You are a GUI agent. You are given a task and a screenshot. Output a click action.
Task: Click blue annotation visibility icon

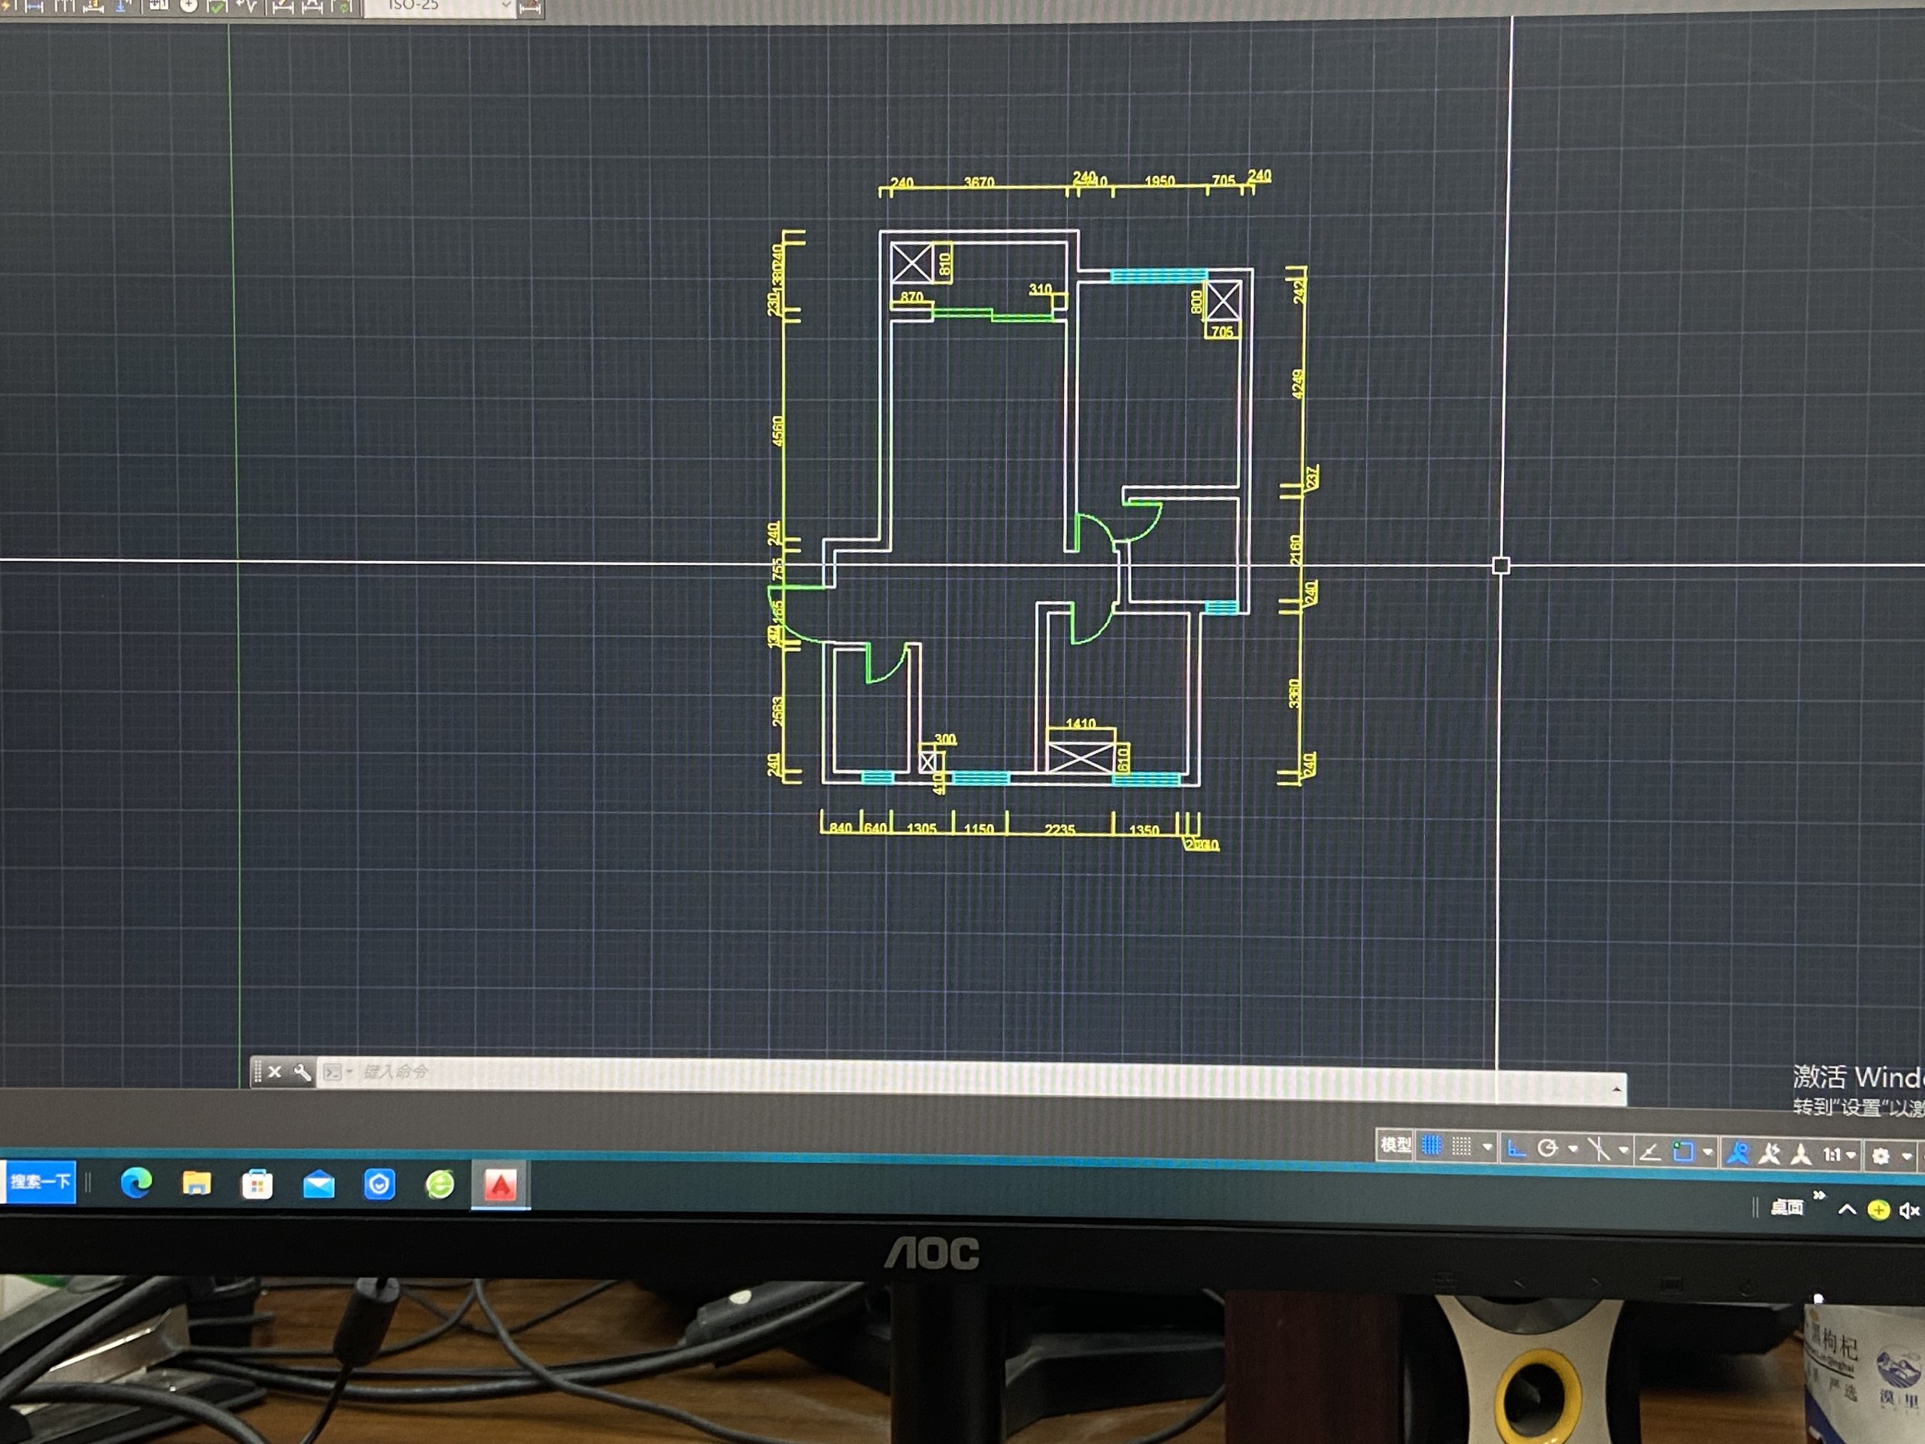(x=1738, y=1153)
